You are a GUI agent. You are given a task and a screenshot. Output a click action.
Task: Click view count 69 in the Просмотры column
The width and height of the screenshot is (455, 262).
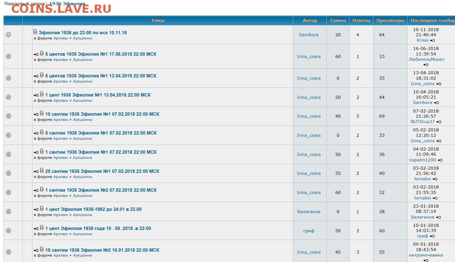[x=382, y=116]
